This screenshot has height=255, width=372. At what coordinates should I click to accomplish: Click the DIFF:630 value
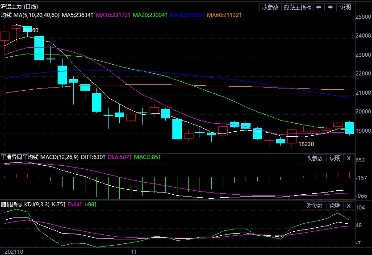pyautogui.click(x=93, y=157)
